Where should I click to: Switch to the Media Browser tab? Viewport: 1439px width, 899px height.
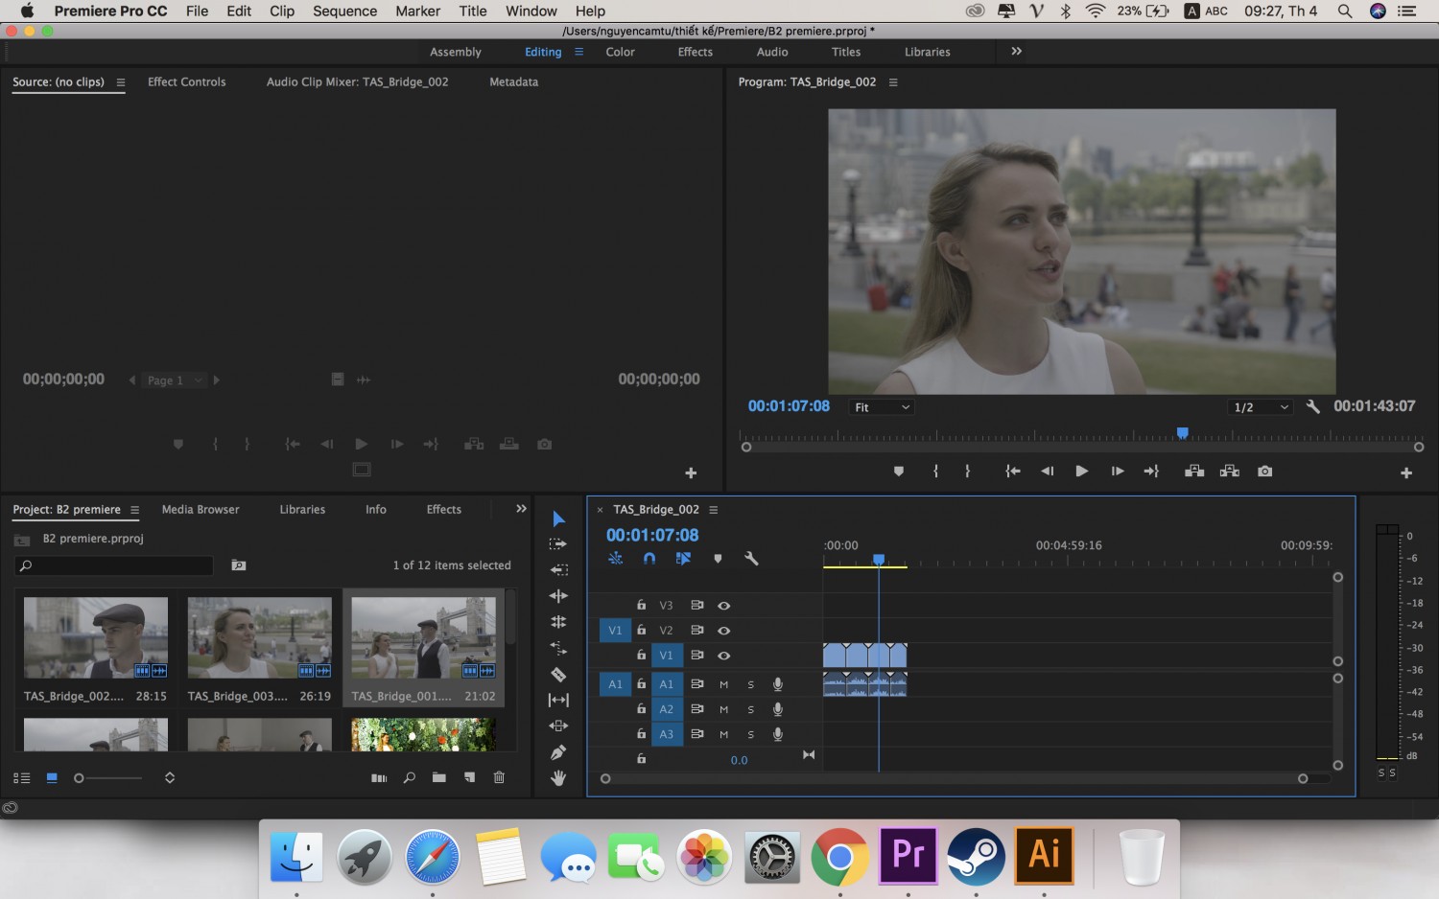pos(201,510)
